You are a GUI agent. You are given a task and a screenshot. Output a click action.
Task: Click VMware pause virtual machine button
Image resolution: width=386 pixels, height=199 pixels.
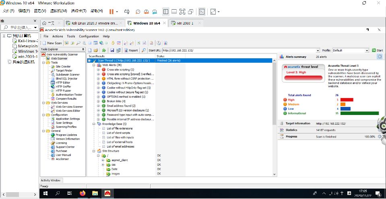pyautogui.click(x=111, y=12)
